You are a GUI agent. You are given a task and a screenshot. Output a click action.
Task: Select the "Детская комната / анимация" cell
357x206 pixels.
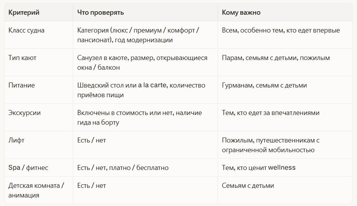click(x=36, y=190)
